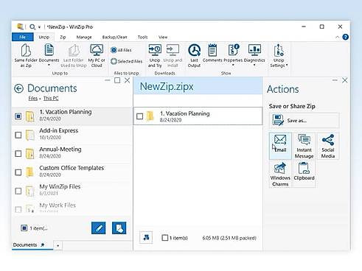The height and width of the screenshot is (271, 362).
Task: Share via Instant Message
Action: pyautogui.click(x=304, y=146)
